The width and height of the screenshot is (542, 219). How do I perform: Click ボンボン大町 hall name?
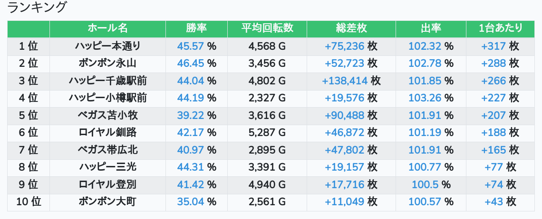(x=107, y=202)
